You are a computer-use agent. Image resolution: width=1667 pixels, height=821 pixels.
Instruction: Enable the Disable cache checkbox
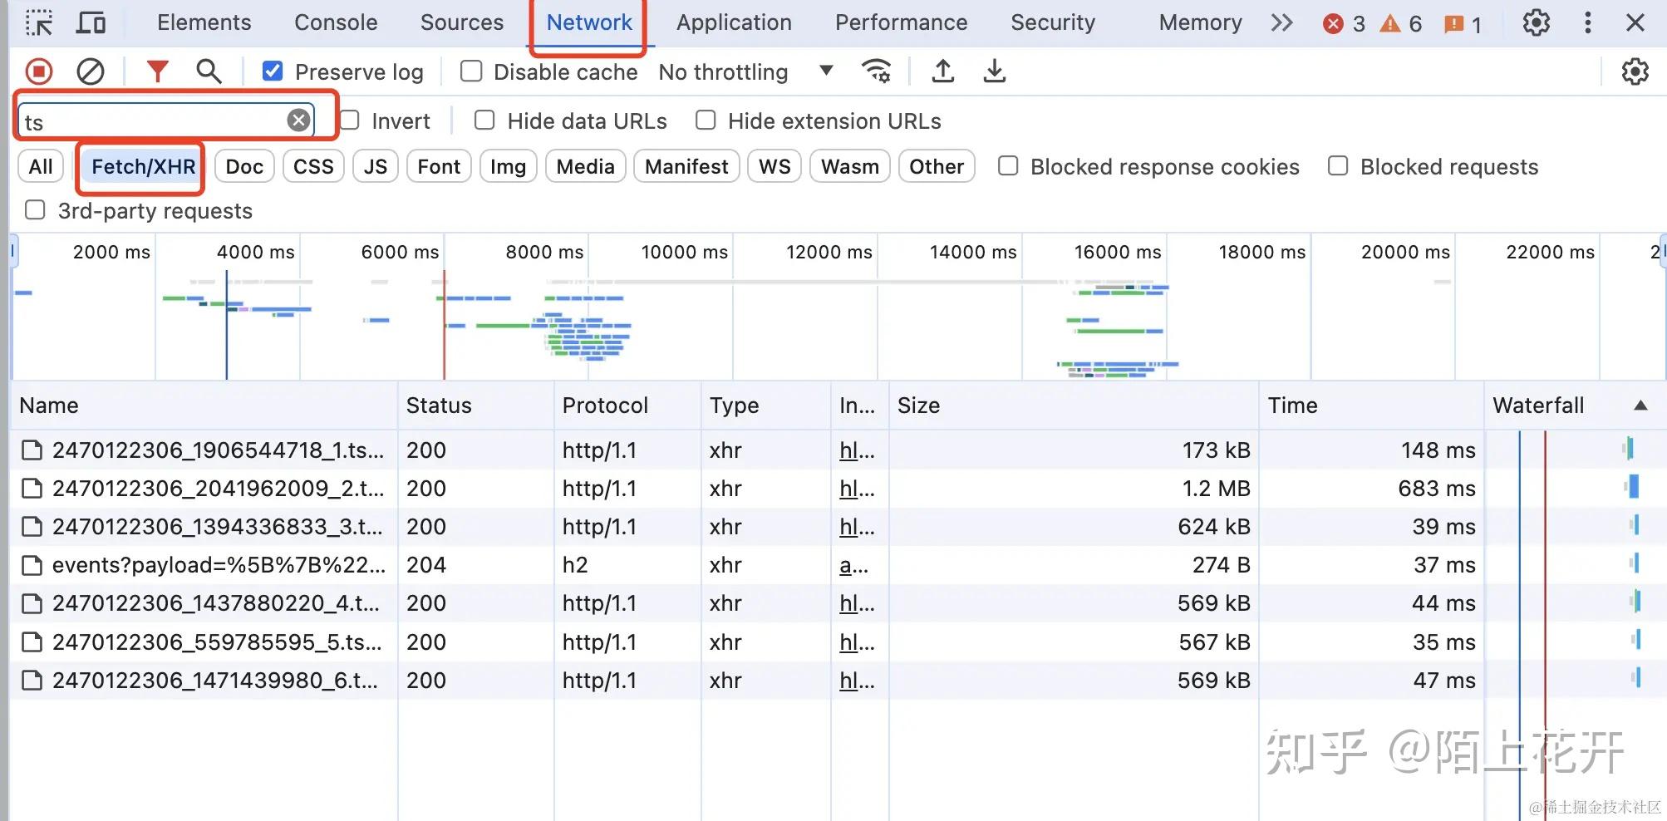(471, 72)
